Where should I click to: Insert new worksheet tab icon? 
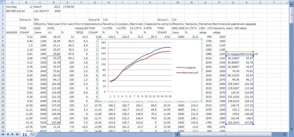click(x=33, y=134)
